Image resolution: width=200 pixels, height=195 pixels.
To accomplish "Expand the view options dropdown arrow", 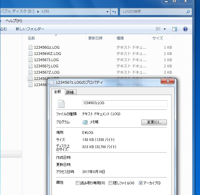I will 165,29.
